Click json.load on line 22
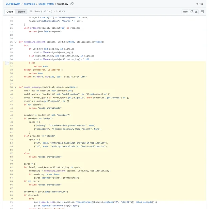Viewport: 209px width, 209px height. pos(43,32)
